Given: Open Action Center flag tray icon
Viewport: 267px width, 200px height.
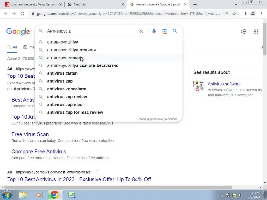Looking at the screenshot, I should [x=234, y=195].
